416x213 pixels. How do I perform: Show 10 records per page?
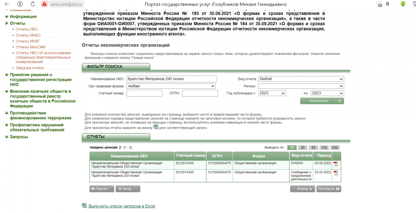point(292,148)
